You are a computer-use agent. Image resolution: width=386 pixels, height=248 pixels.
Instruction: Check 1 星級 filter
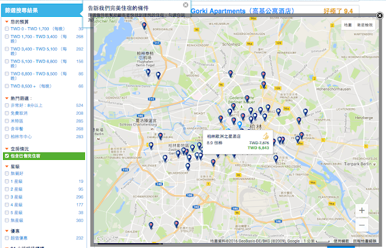[7, 182]
